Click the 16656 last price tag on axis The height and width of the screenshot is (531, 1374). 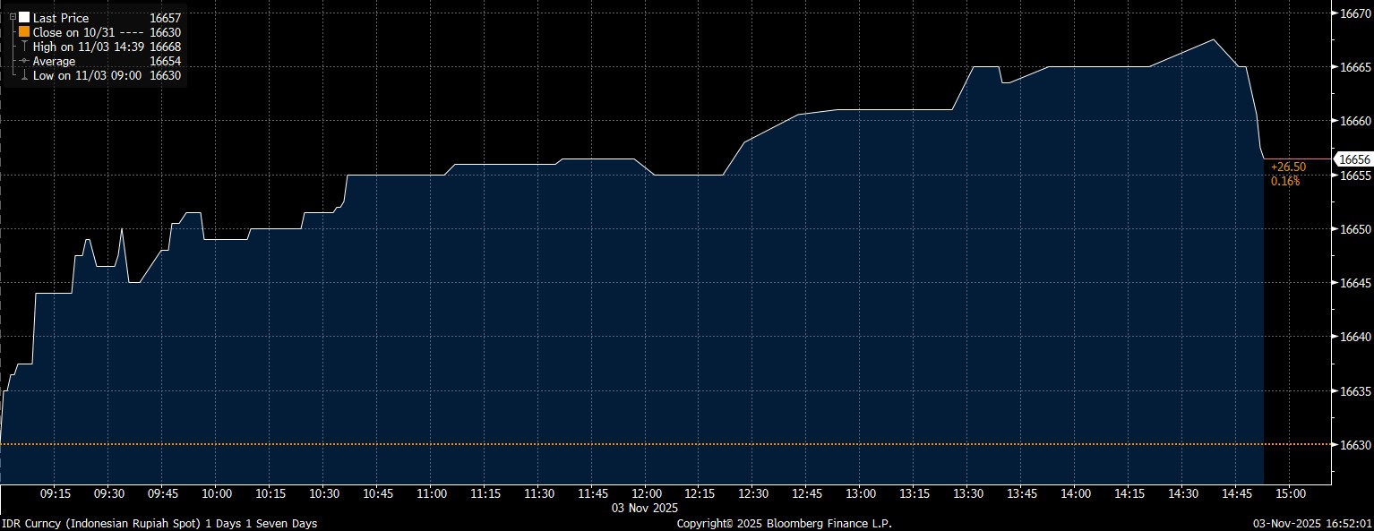tap(1353, 159)
